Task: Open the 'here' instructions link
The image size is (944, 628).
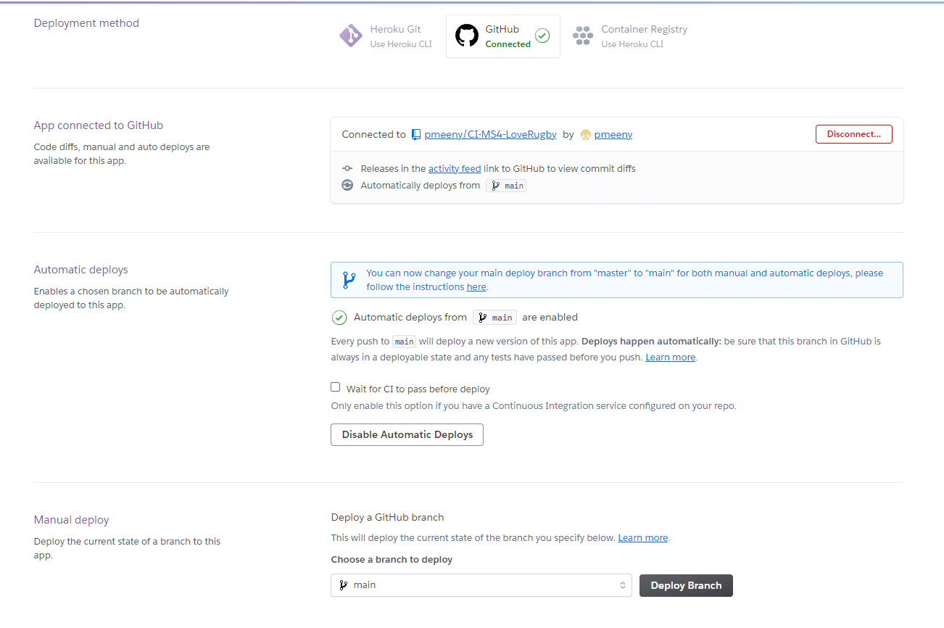Action: coord(476,286)
